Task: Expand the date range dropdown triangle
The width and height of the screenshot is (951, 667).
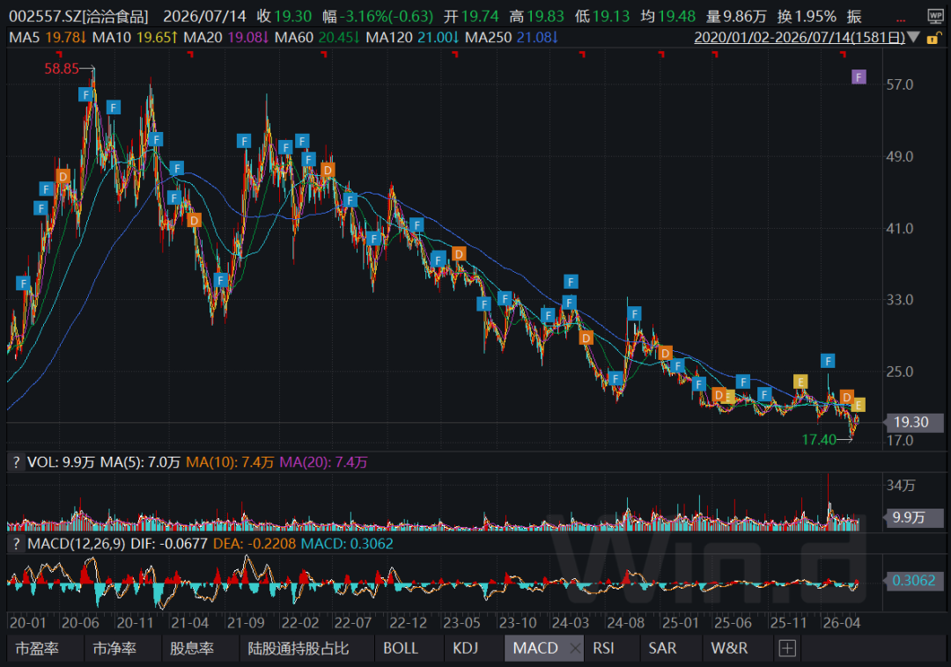Action: click(x=913, y=38)
